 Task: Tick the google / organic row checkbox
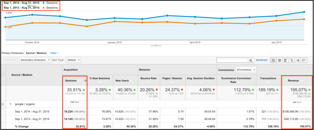coord(3,104)
